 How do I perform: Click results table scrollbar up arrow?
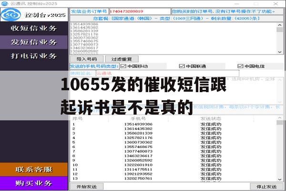pos(280,118)
